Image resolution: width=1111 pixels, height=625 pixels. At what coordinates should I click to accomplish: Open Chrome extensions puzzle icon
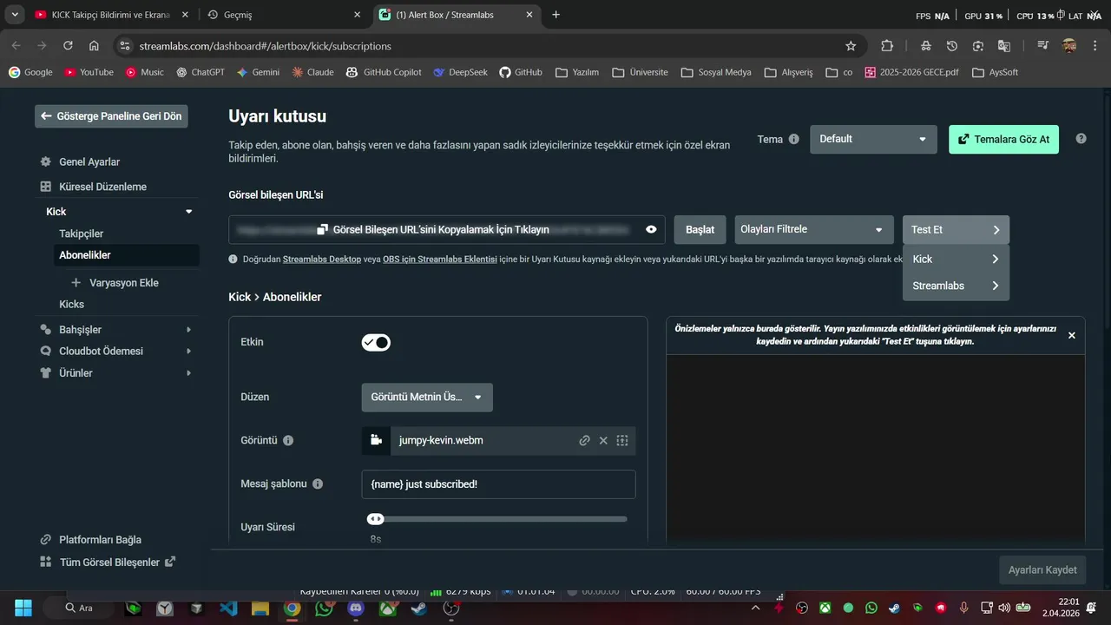(887, 46)
